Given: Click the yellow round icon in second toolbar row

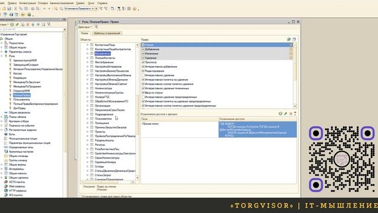Looking at the screenshot, I should 22,15.
